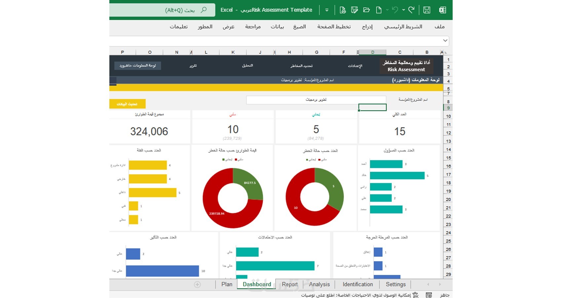
Task: Click the Save floppy disk icon
Action: pyautogui.click(x=427, y=10)
